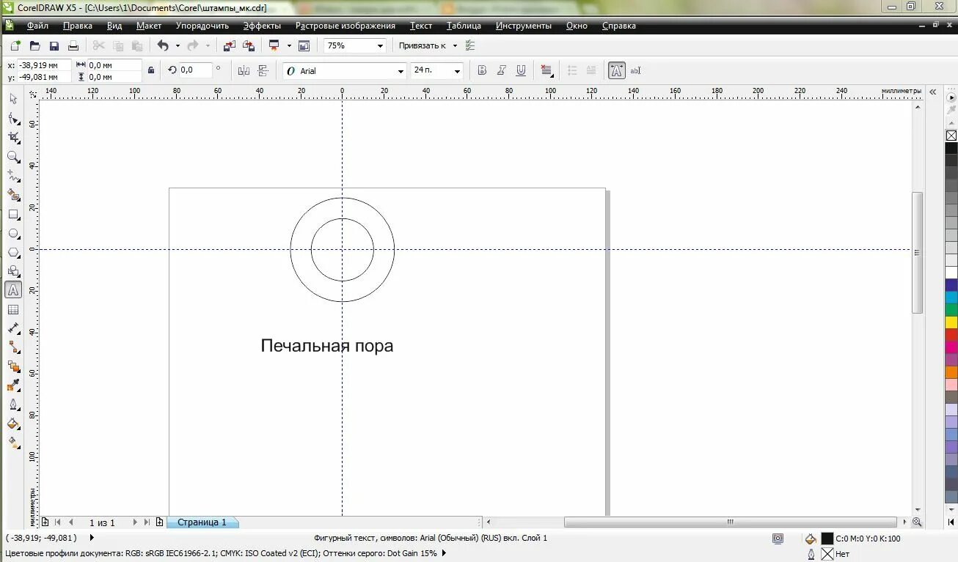Select the Outline Pen tool
Viewport: 958px width, 562px height.
13,404
